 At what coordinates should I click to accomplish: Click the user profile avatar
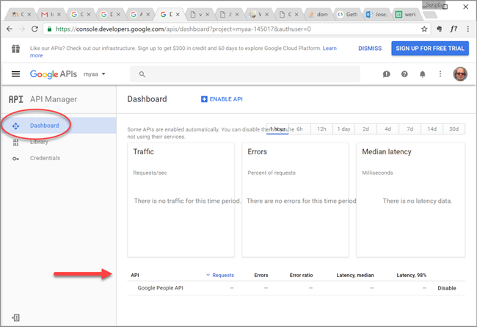click(x=460, y=74)
